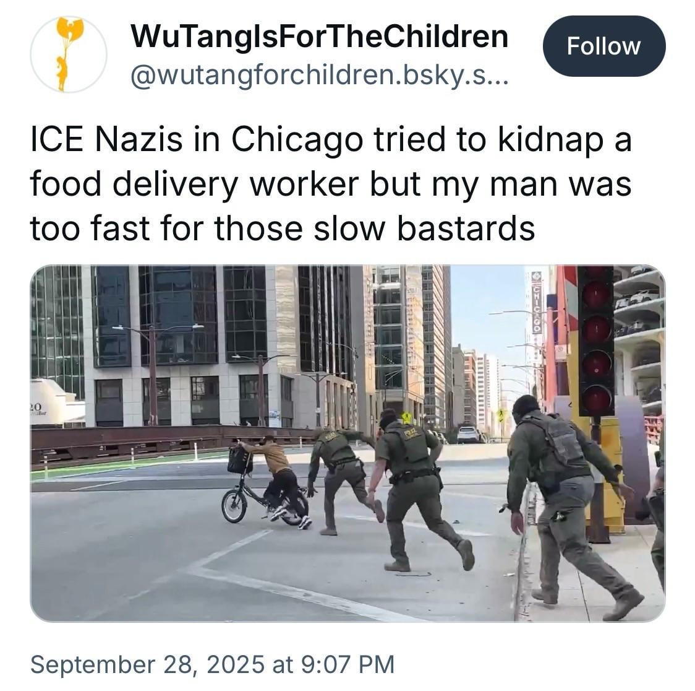The width and height of the screenshot is (695, 691).
Task: Click the word Chicago in the post text
Action: 297,139
